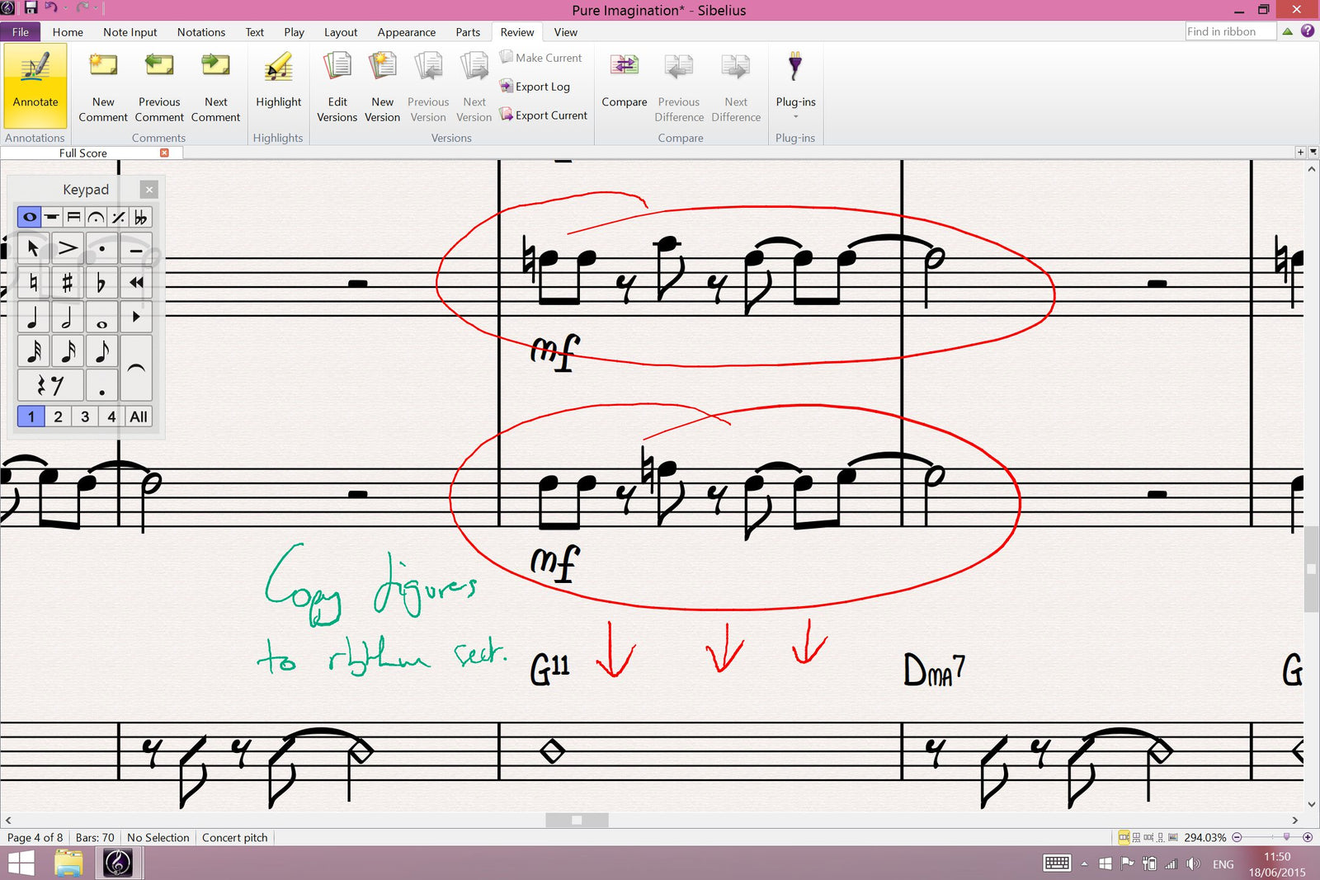Jump to Next Comment
Screen dimensions: 1320x880
coord(215,87)
